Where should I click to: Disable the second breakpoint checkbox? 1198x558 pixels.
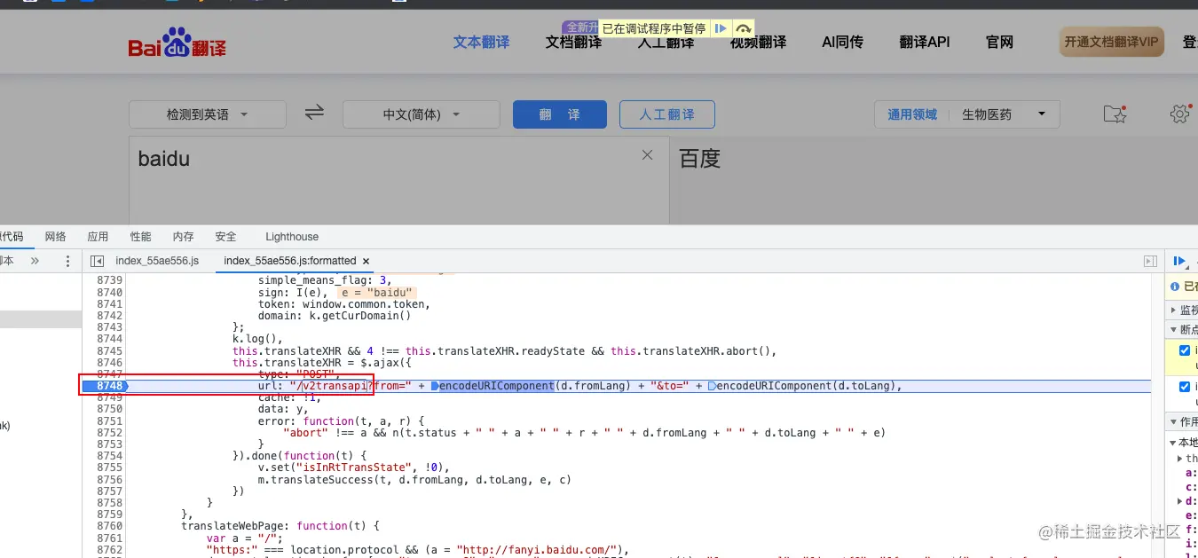1185,387
